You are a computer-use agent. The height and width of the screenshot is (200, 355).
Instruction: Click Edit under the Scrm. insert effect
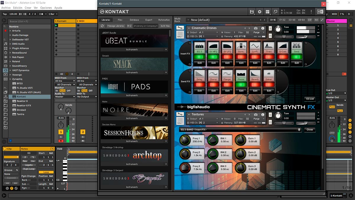click(241, 63)
